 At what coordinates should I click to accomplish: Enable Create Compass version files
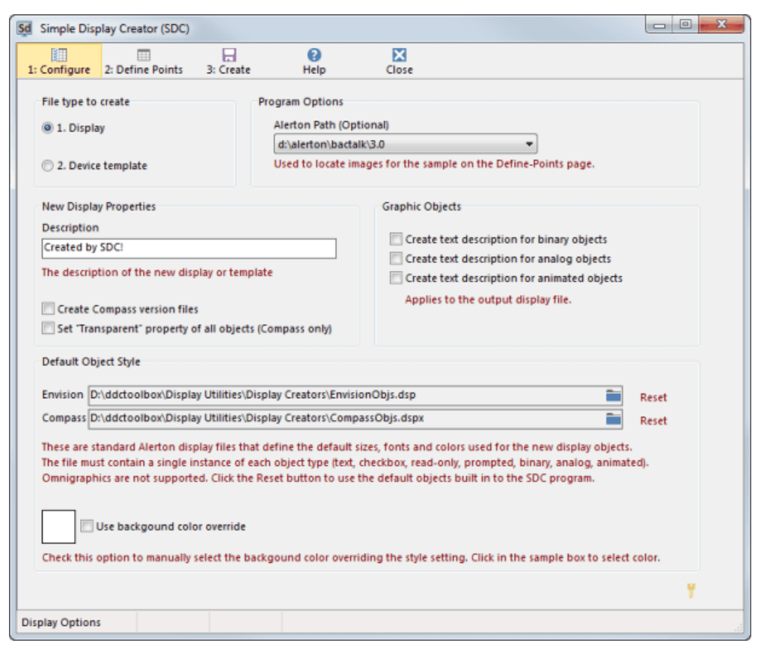(x=49, y=309)
